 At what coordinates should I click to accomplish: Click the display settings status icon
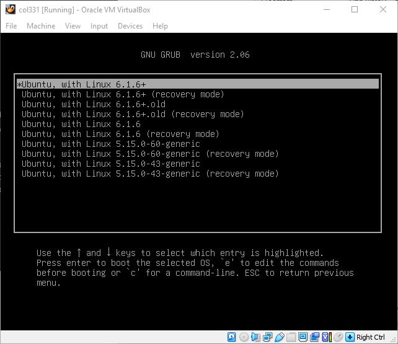coord(303,337)
